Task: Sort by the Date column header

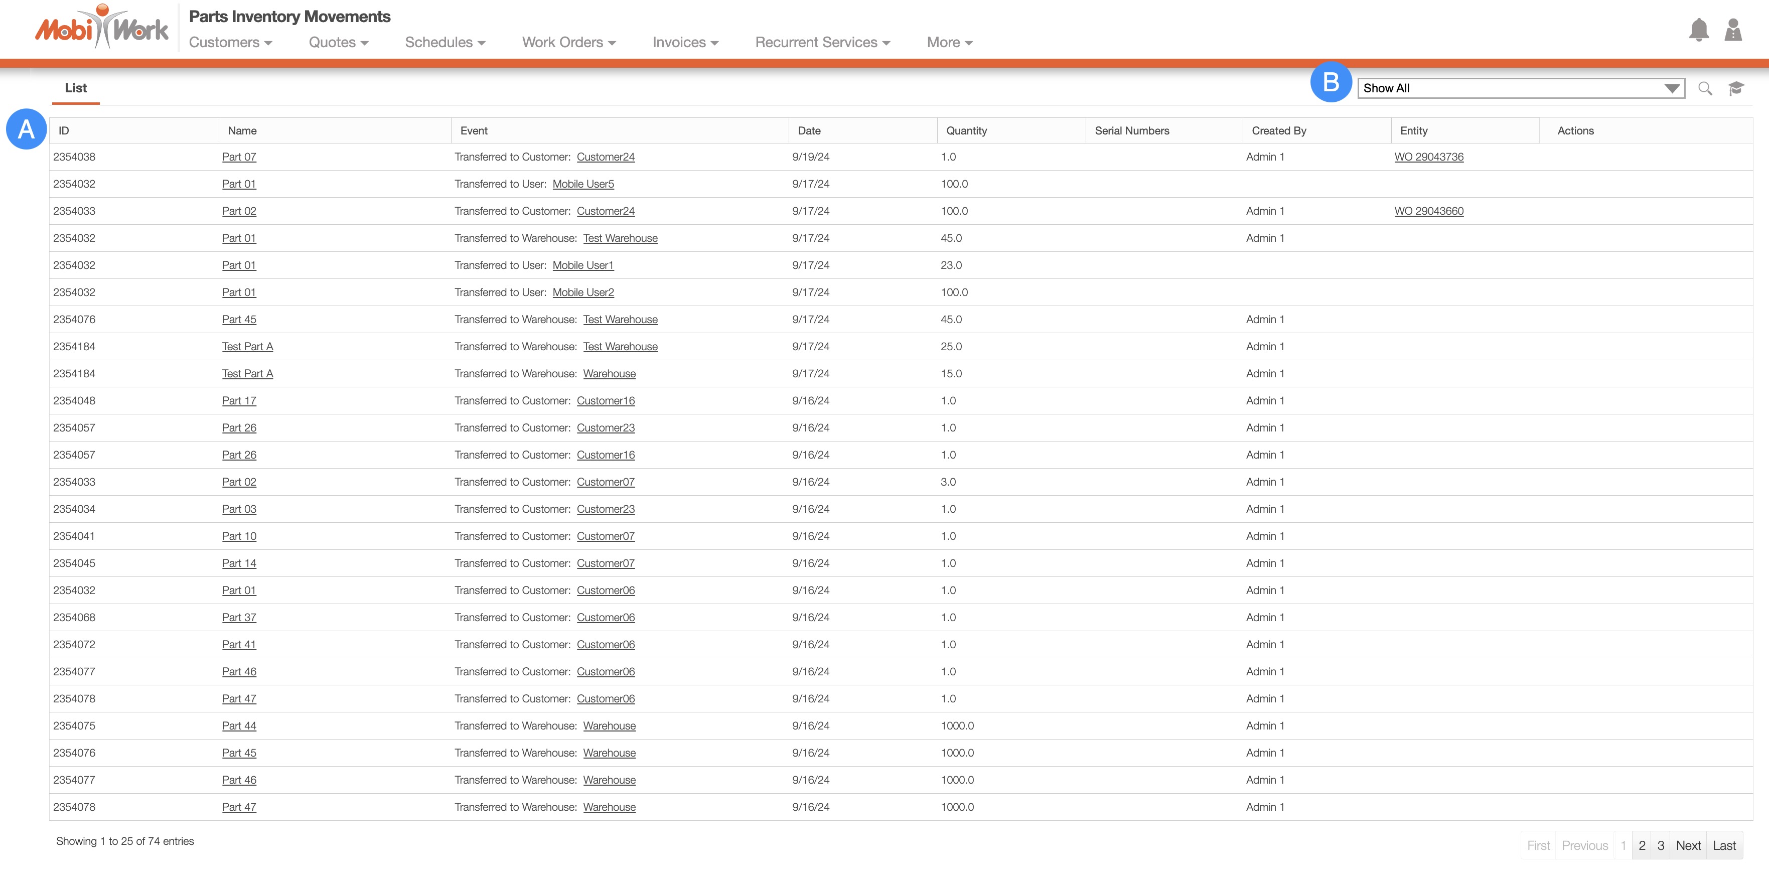Action: 809,131
